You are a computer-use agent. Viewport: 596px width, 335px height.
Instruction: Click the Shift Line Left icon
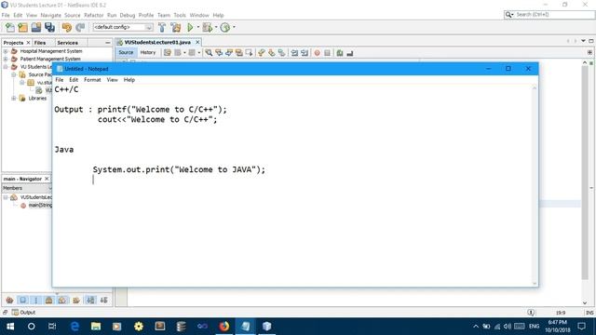pos(294,53)
